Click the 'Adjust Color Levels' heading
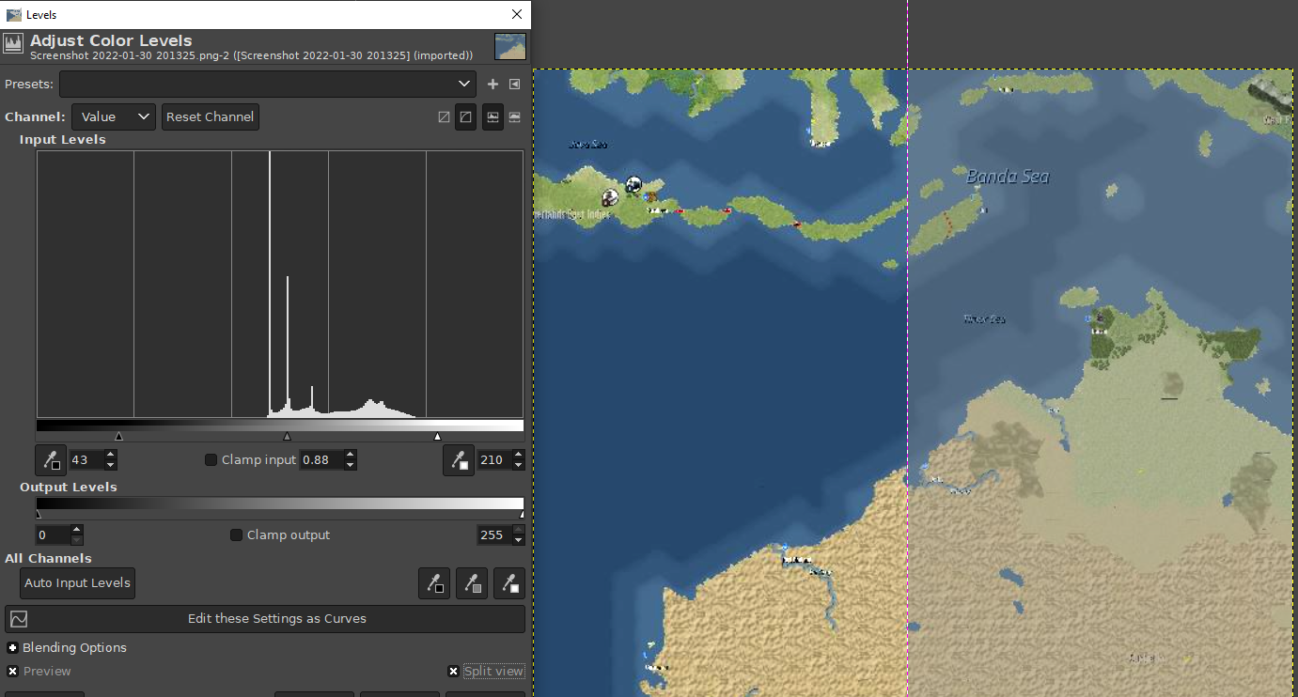 (111, 40)
